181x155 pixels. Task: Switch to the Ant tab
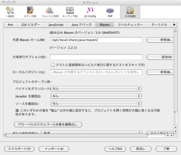(10, 24)
